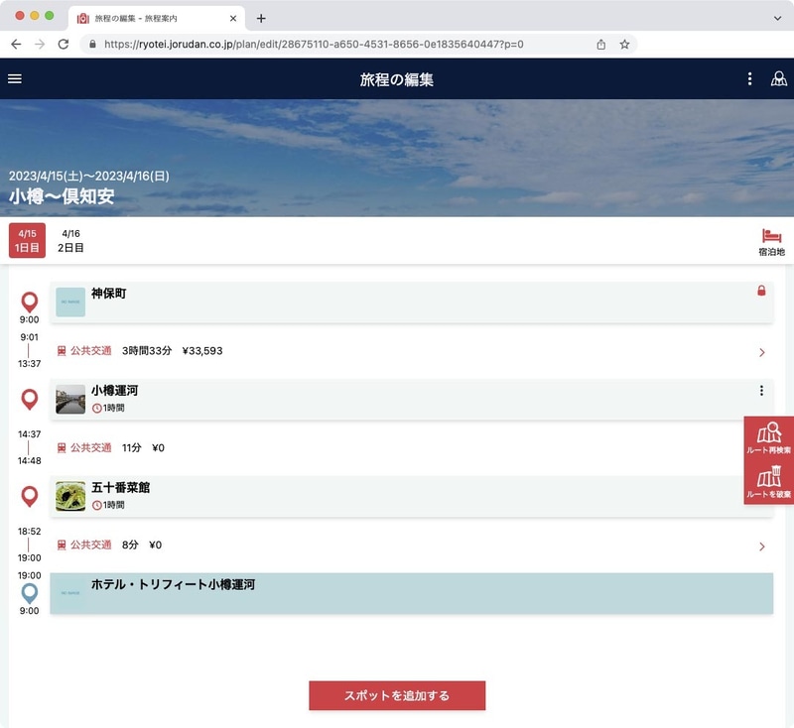This screenshot has width=794, height=728.
Task: Click the 18:52 departure time
Action: point(30,532)
